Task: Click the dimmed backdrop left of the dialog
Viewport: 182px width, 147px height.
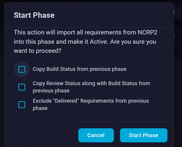Action: [2, 85]
